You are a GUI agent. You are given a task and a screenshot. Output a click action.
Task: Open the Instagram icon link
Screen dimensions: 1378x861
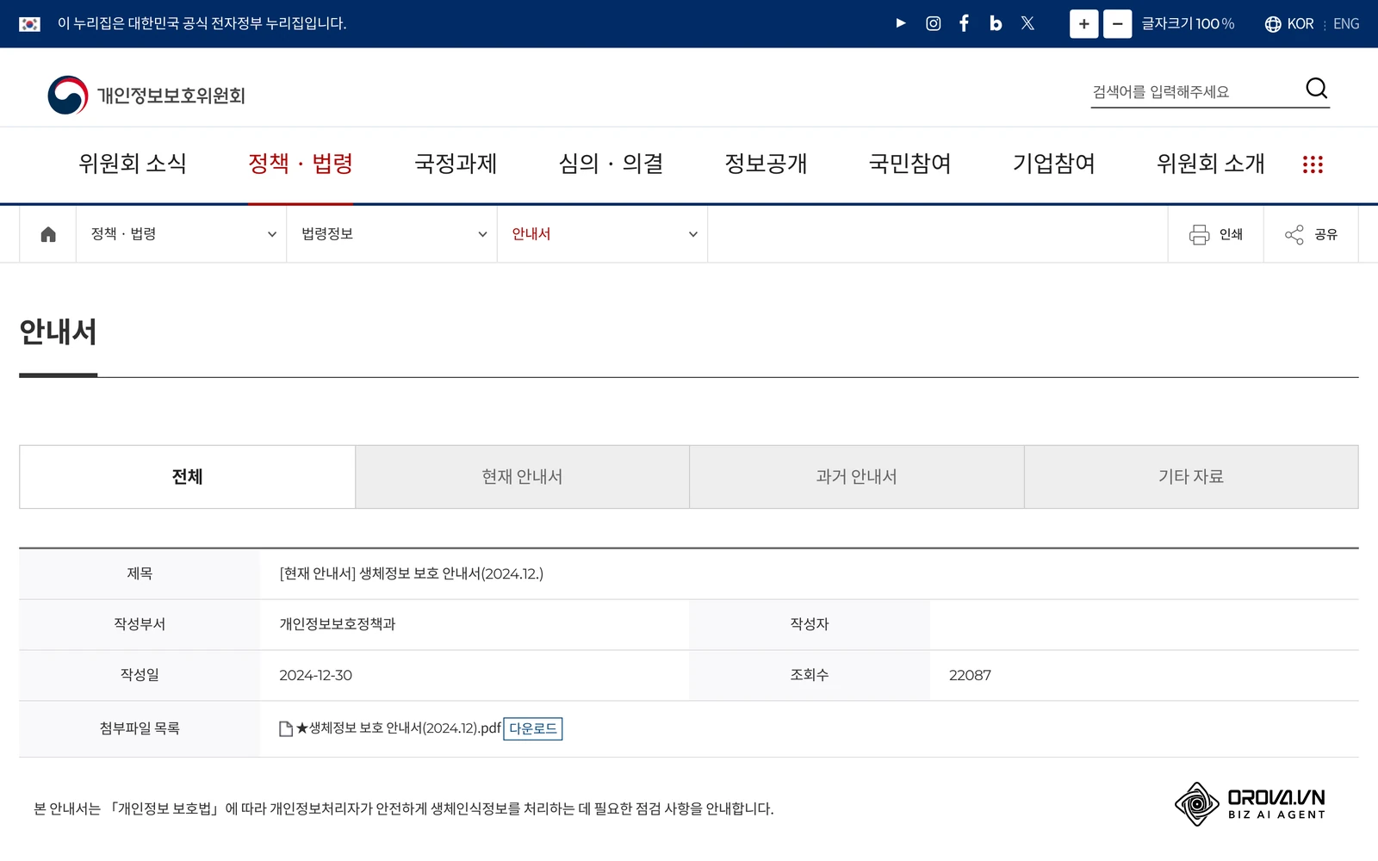click(x=933, y=23)
